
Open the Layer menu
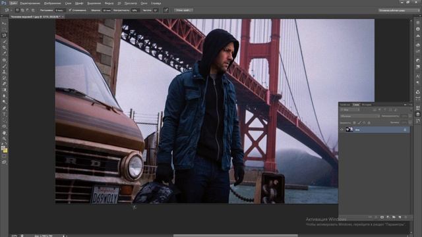[x=68, y=3]
